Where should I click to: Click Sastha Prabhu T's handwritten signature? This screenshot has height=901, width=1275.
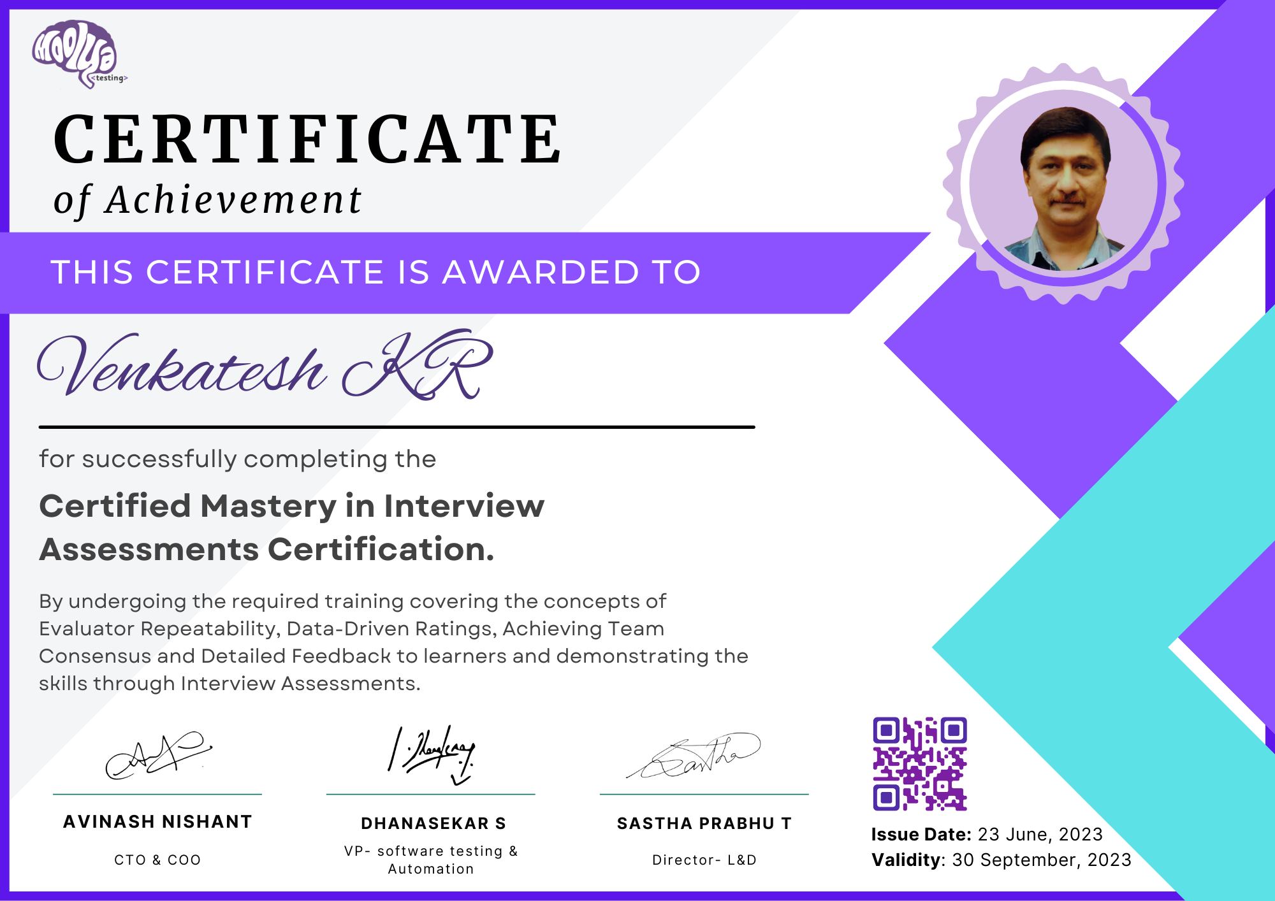[695, 757]
